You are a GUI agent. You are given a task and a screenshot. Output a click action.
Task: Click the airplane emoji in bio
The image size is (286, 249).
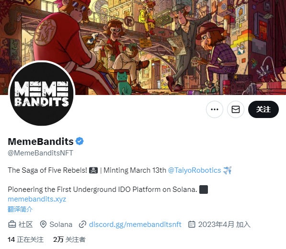tap(228, 170)
